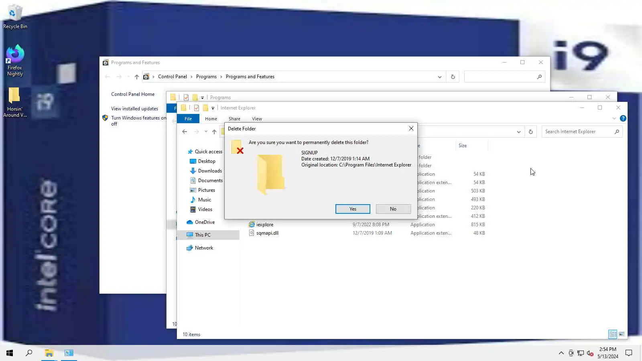Go up one folder level in Explorer

pos(214,132)
